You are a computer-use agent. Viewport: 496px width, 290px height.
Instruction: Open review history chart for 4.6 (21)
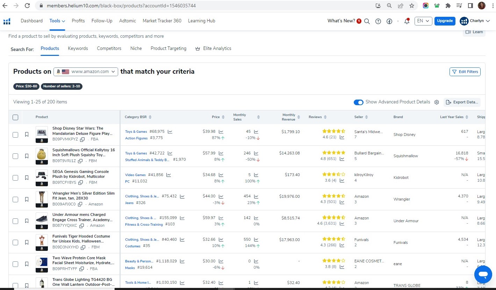click(x=342, y=137)
